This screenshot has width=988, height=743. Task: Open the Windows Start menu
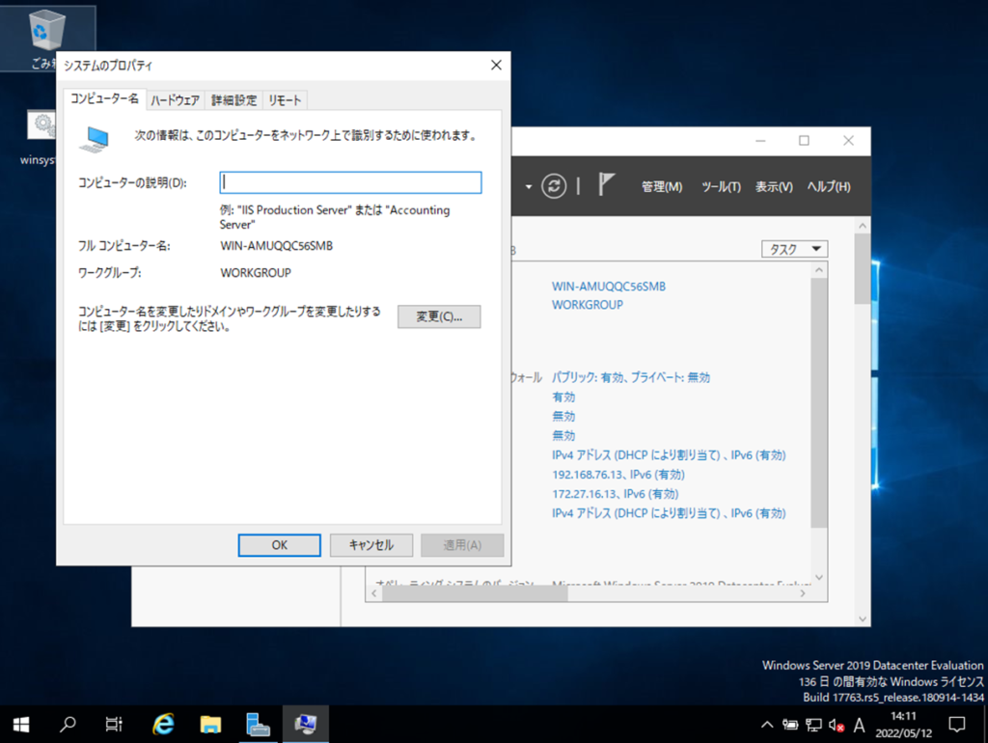(x=21, y=724)
